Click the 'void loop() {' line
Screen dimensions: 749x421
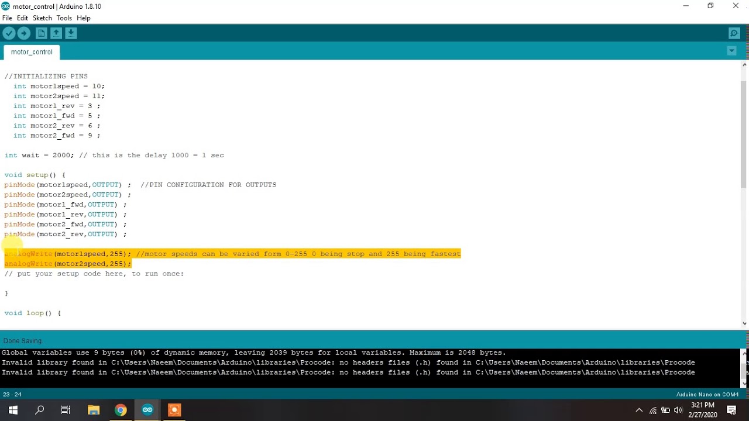32,313
